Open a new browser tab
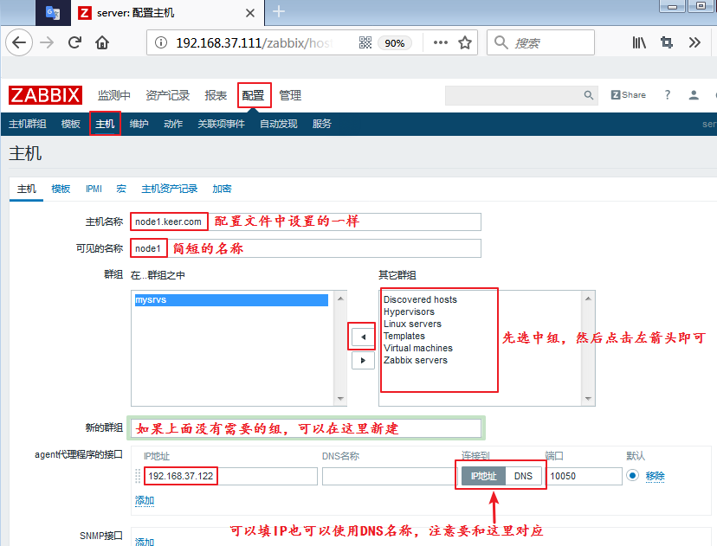Viewport: 717px width, 546px height. (x=279, y=11)
